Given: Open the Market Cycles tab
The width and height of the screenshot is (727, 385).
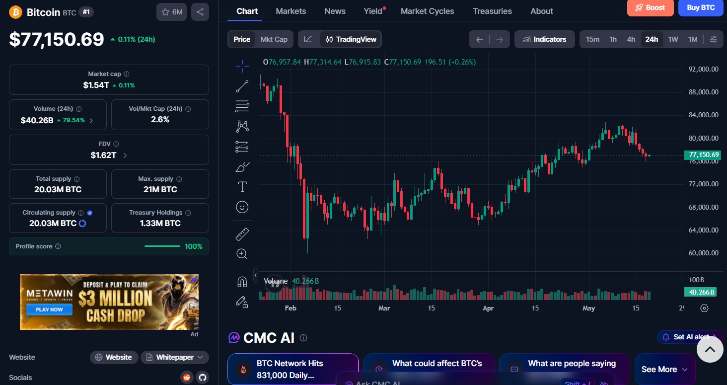Looking at the screenshot, I should click(x=428, y=11).
